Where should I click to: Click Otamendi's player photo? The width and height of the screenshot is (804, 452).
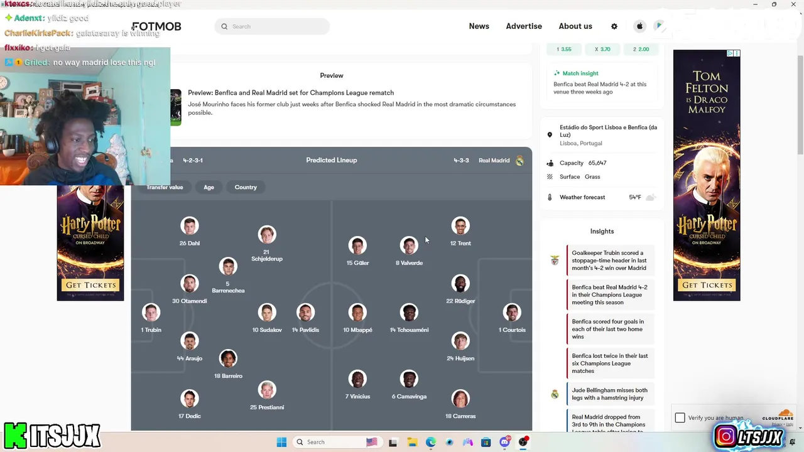[x=189, y=284]
